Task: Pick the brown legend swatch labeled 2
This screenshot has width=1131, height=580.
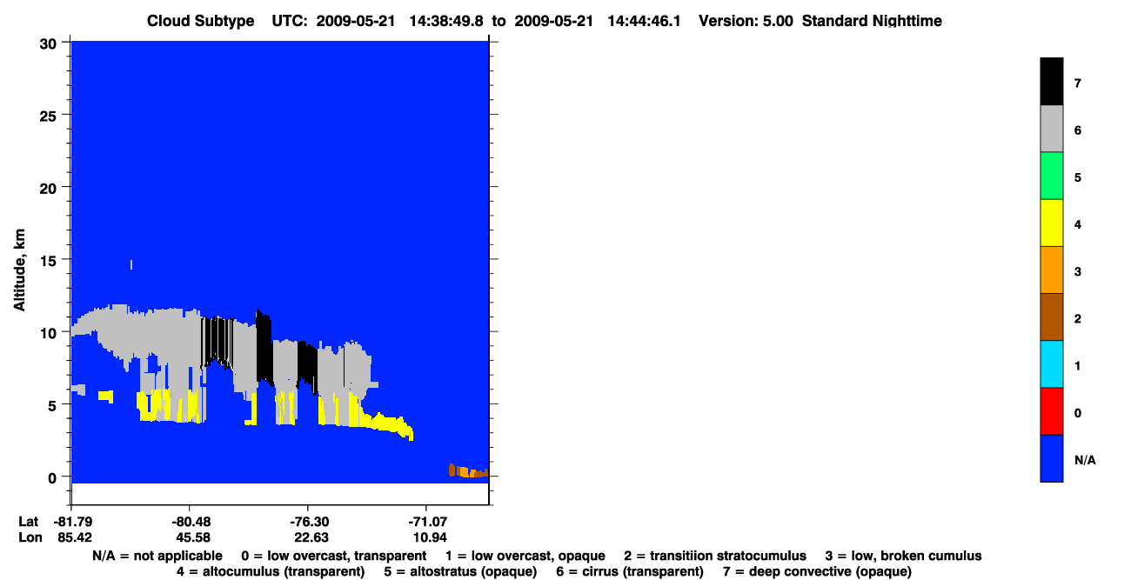Action: [1051, 317]
